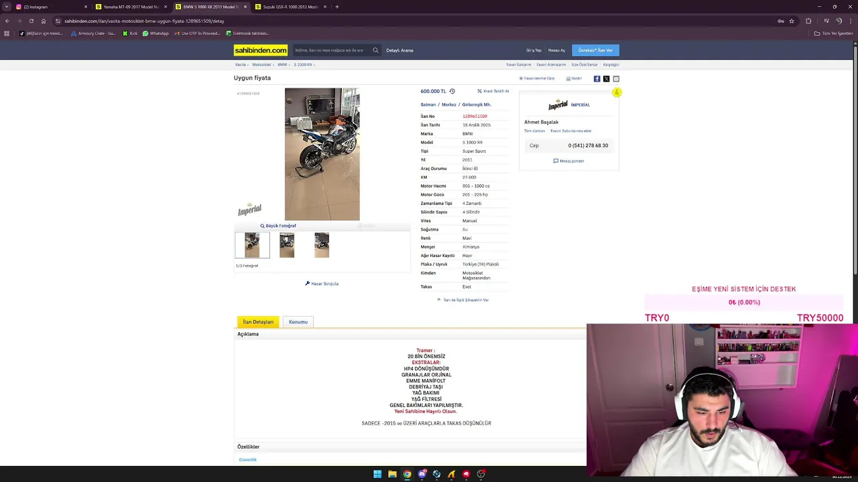Open new browser tab
This screenshot has width=858, height=482.
click(x=337, y=7)
